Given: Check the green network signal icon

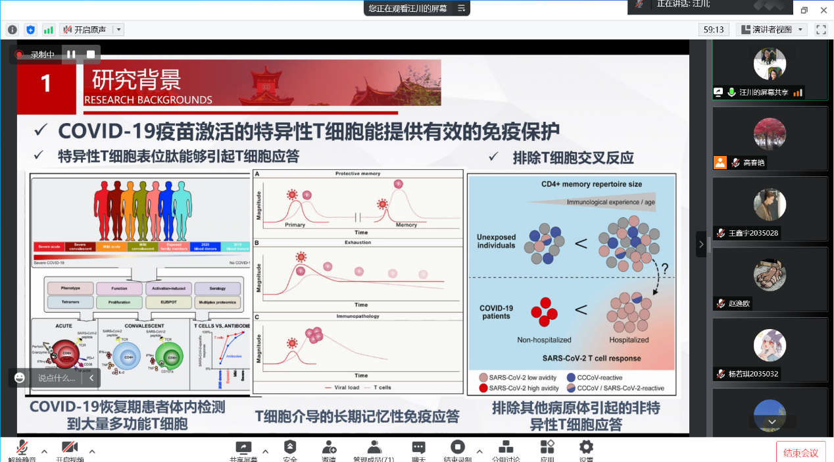Looking at the screenshot, I should (x=49, y=30).
